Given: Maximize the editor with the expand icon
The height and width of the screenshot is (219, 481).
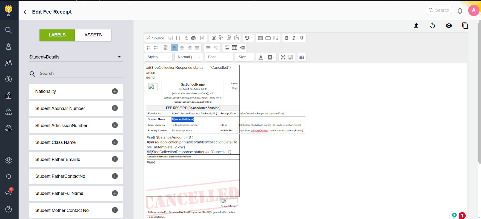Looking at the screenshot, I should tap(283, 57).
